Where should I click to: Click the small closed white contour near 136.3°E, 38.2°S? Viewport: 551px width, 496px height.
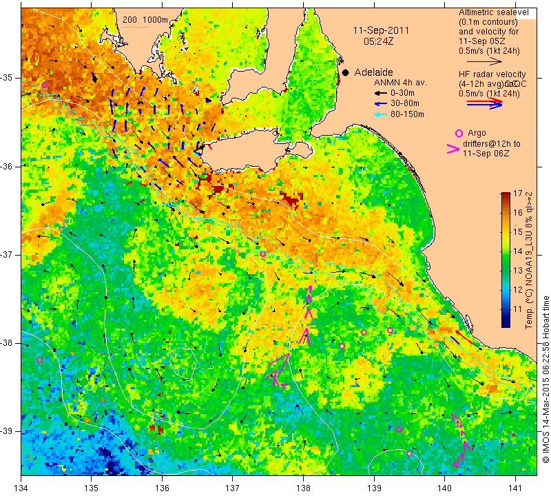(183, 364)
